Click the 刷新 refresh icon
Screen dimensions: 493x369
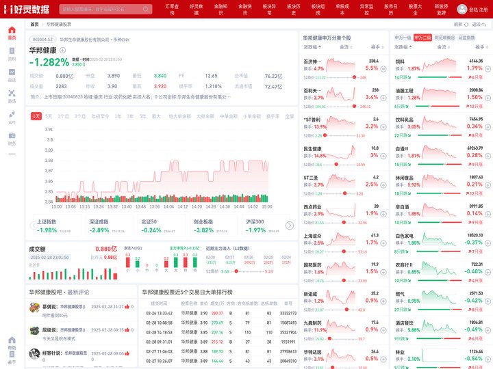click(x=466, y=24)
